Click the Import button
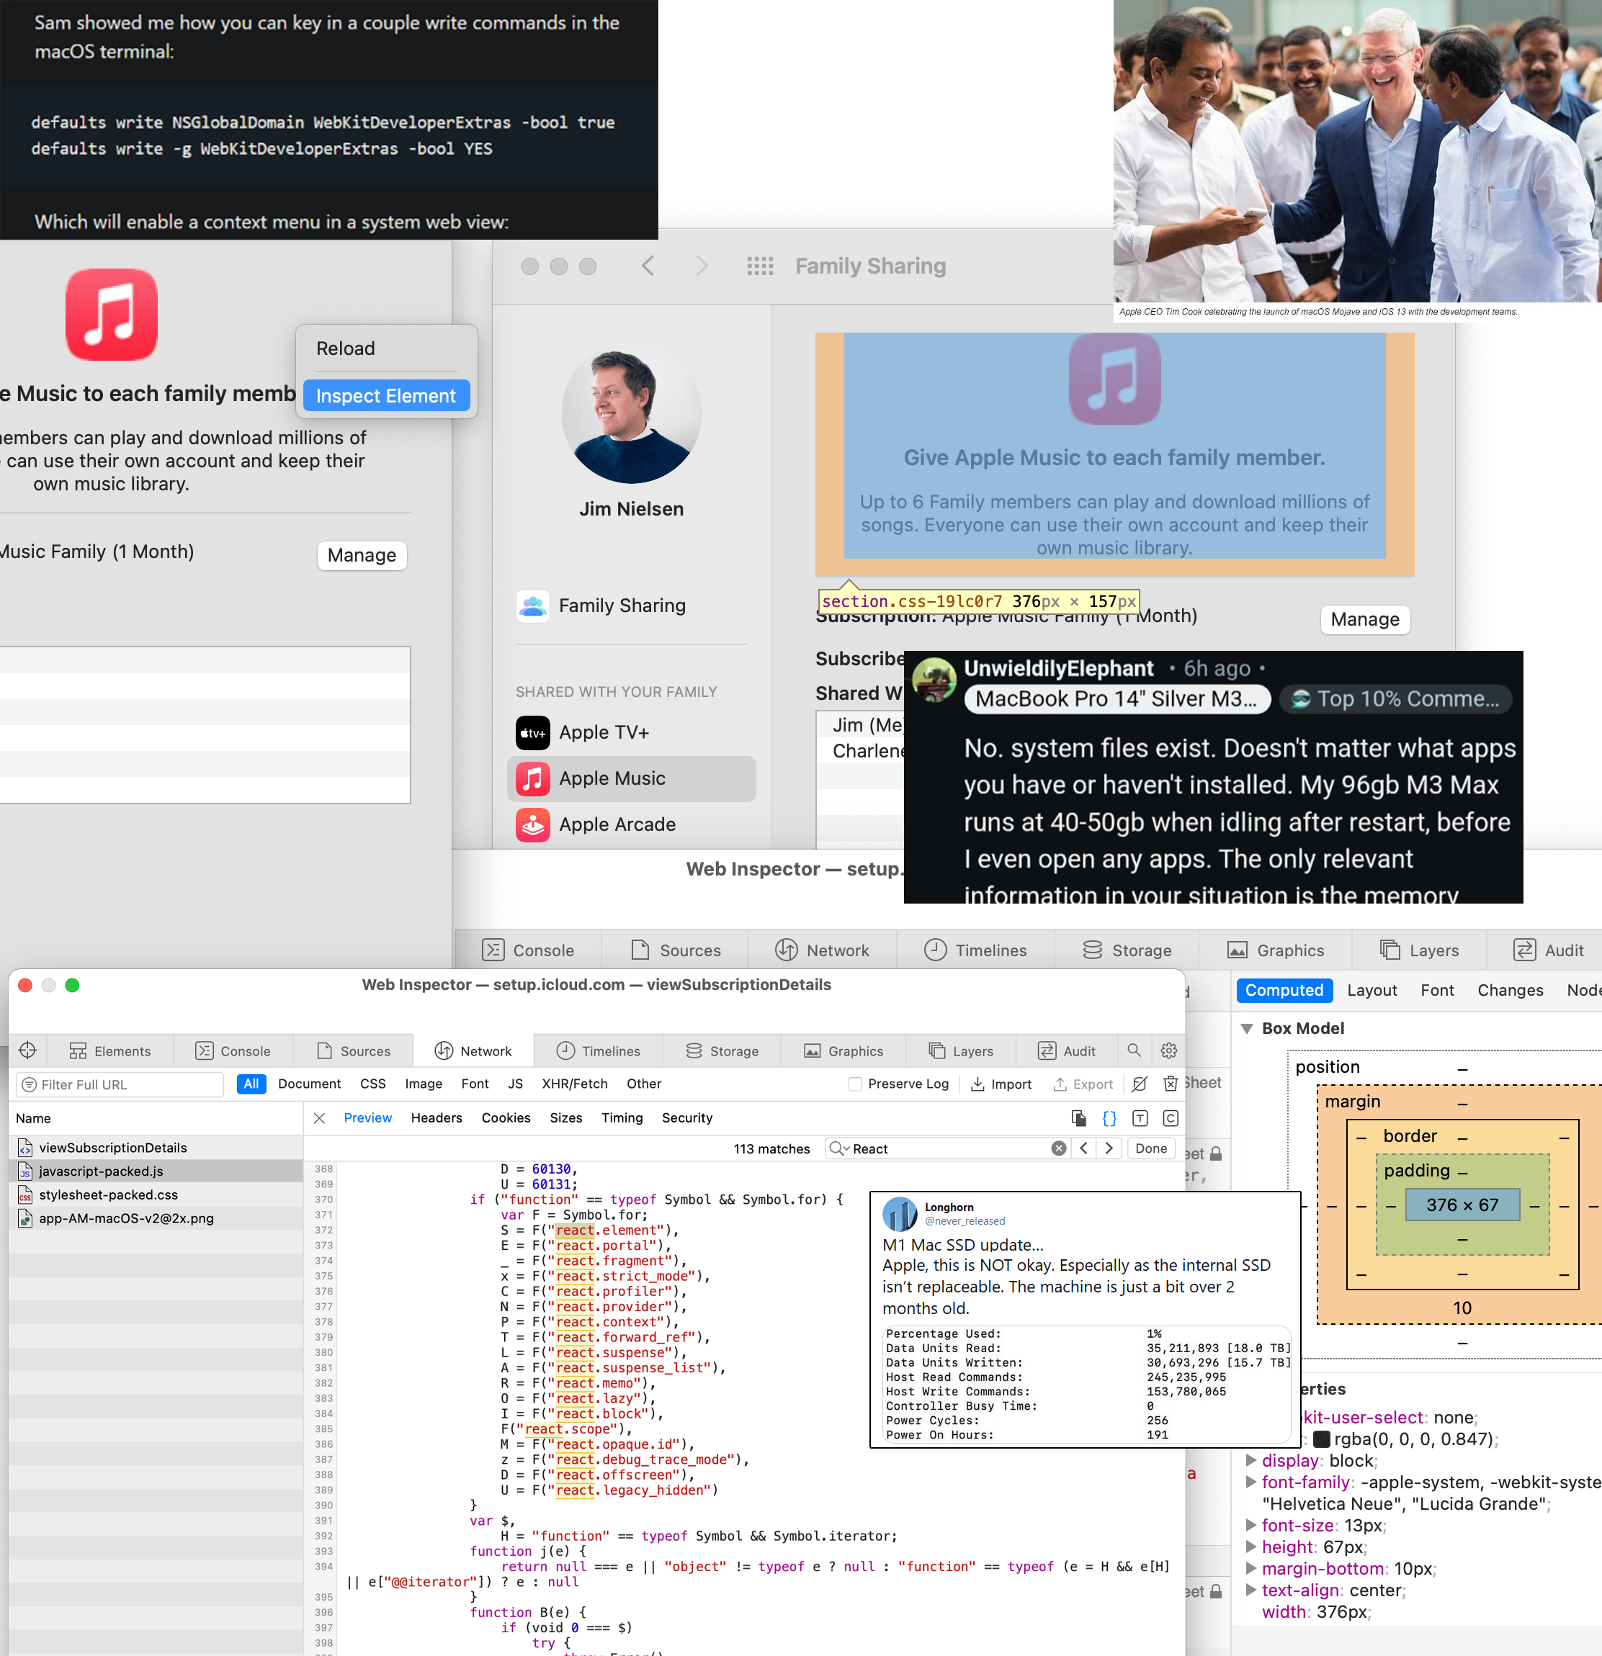The image size is (1602, 1656). (1001, 1084)
